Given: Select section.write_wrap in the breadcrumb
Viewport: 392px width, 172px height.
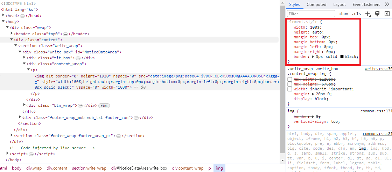Looking at the screenshot, I should tap(89, 168).
